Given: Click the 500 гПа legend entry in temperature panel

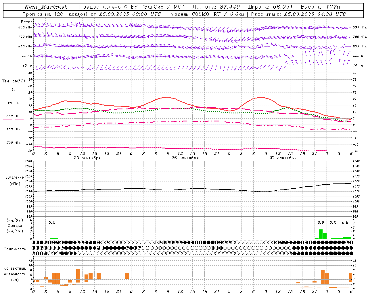Looking at the screenshot, I should [x=13, y=143].
